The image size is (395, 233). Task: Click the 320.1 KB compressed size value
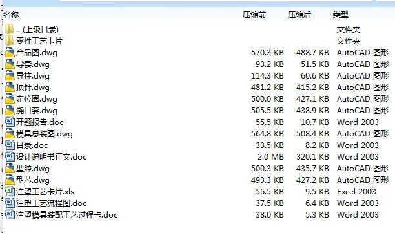pyautogui.click(x=312, y=156)
